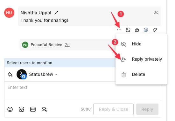The image size is (175, 121).
Task: Open the emoji reaction smiley icon
Action: [146, 30]
